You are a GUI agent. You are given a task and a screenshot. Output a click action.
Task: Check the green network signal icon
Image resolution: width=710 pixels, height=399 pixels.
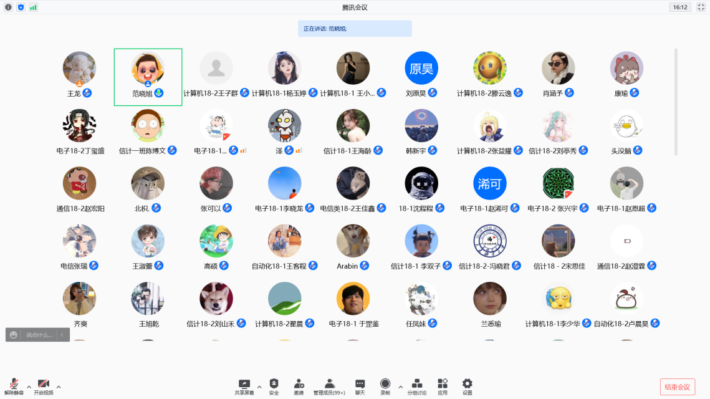click(33, 7)
